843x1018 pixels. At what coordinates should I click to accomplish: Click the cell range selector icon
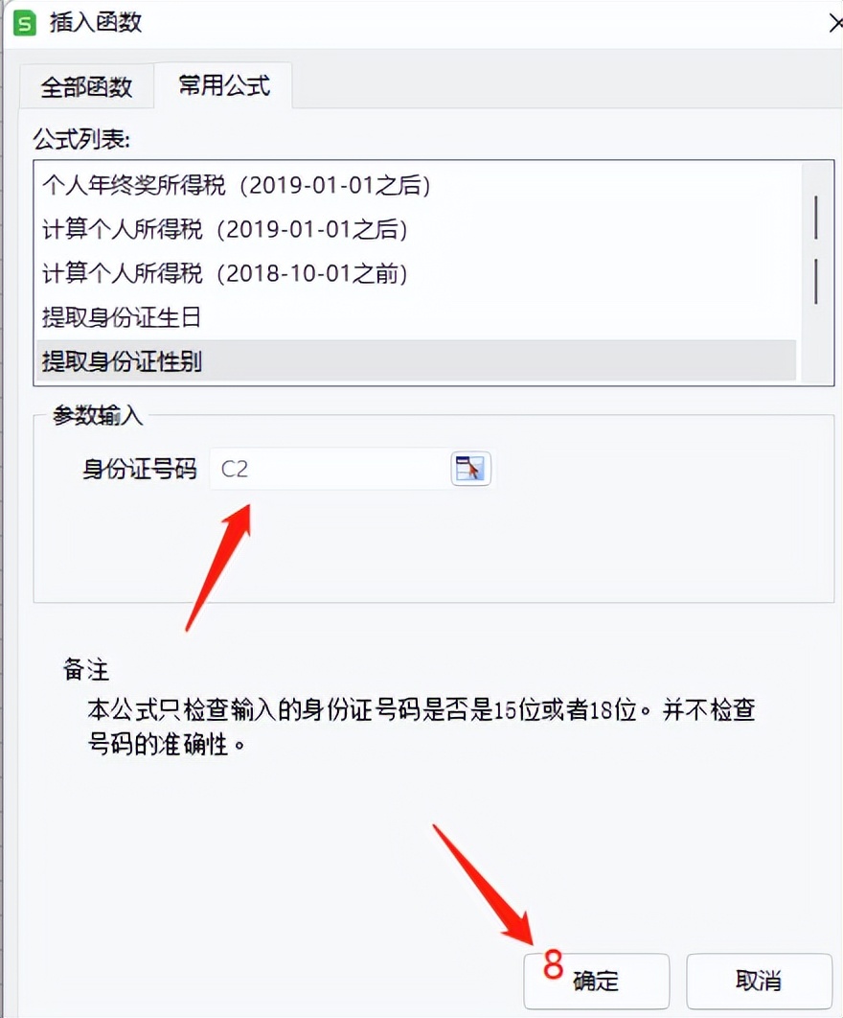(x=470, y=468)
